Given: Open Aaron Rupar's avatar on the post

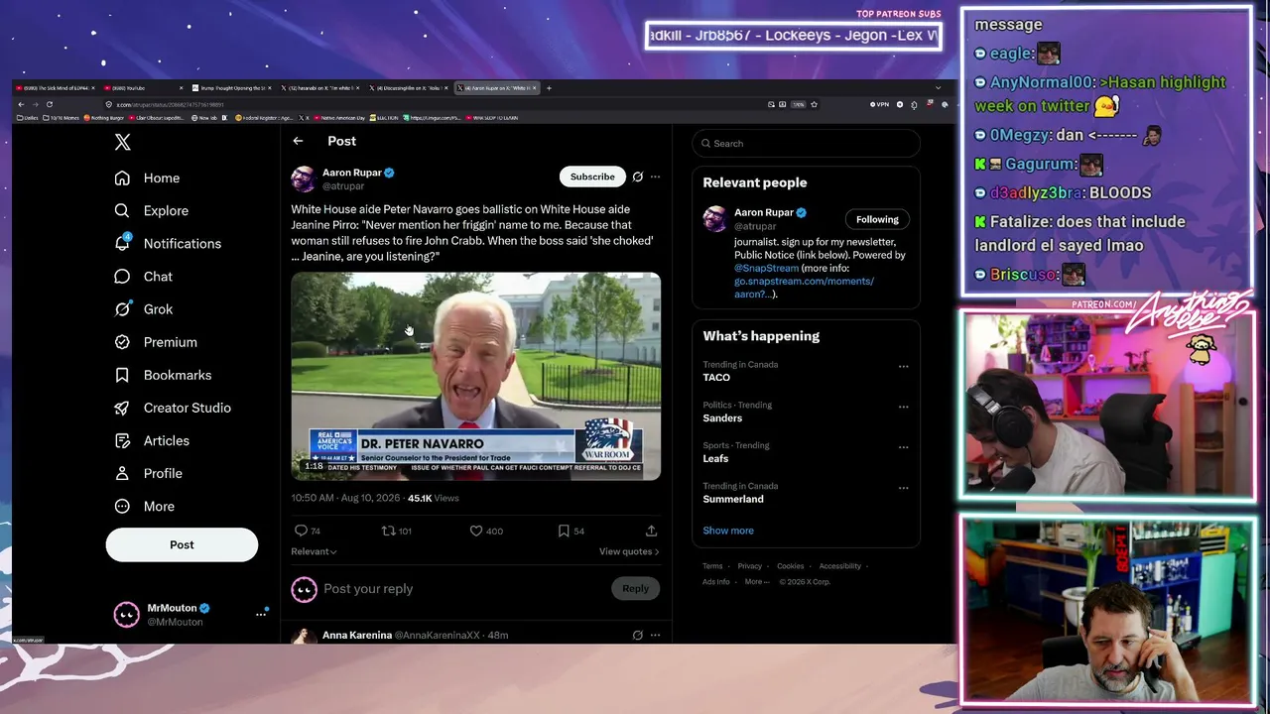Looking at the screenshot, I should pos(303,178).
